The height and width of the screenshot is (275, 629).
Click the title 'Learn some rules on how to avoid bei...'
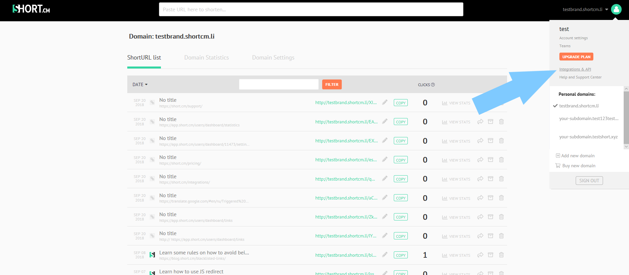(x=204, y=252)
